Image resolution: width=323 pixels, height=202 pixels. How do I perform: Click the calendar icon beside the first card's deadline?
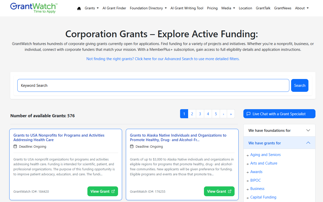pyautogui.click(x=15, y=146)
